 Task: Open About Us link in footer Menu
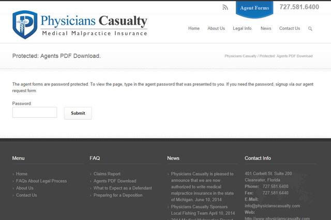25,188
